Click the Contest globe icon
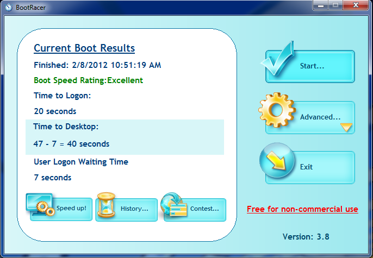This screenshot has height=258, width=373. click(175, 206)
